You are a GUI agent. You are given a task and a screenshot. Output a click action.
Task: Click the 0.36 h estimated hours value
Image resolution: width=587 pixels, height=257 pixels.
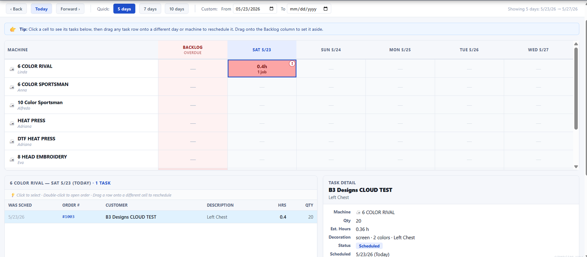click(x=362, y=229)
